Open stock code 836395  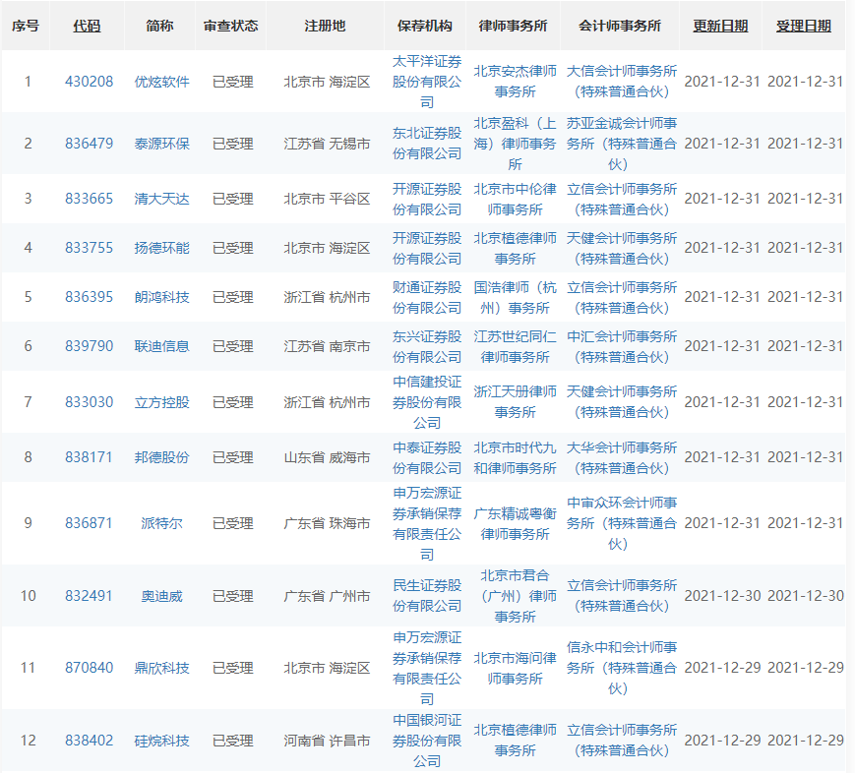89,297
